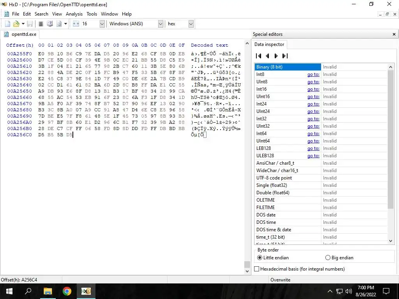Image resolution: width=399 pixels, height=299 pixels.
Task: Open Windows Start menu
Action: point(9,291)
